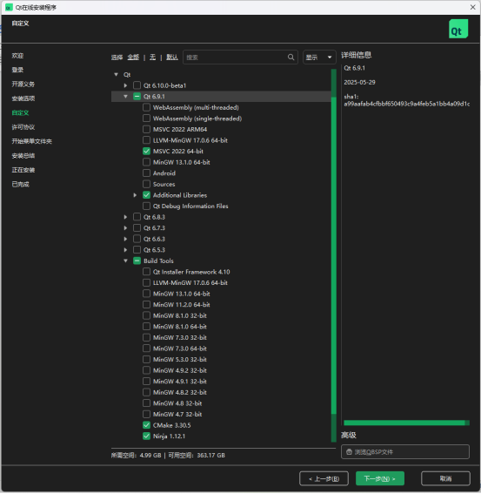Click 浏览QBSP文件 button

405,452
